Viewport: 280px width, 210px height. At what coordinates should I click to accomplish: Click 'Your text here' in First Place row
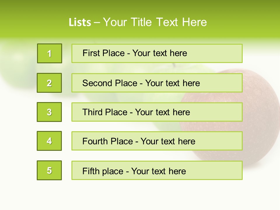click(x=160, y=53)
